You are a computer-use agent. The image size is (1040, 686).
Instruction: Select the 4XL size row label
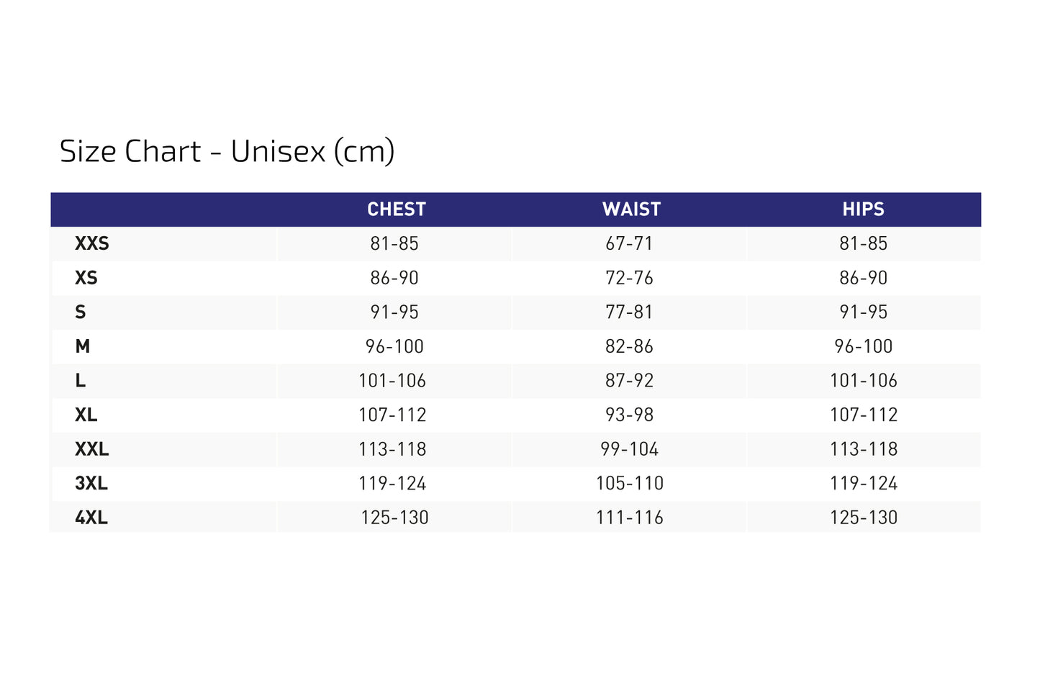[x=91, y=518]
